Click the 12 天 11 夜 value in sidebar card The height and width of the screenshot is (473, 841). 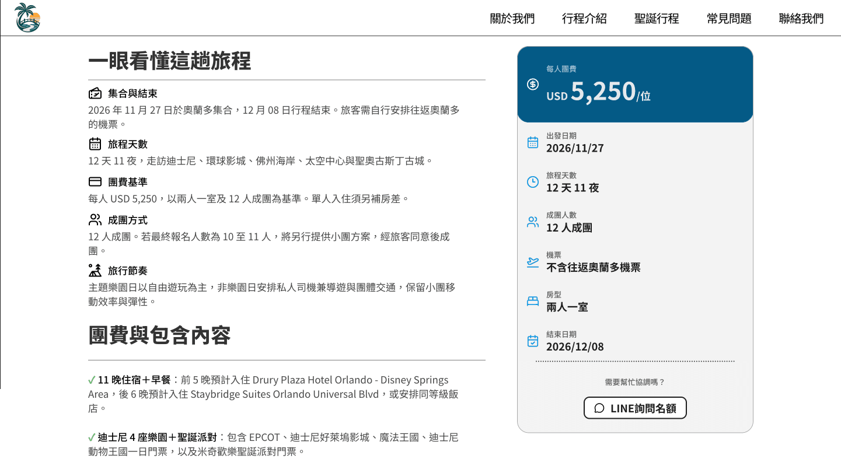pos(573,188)
